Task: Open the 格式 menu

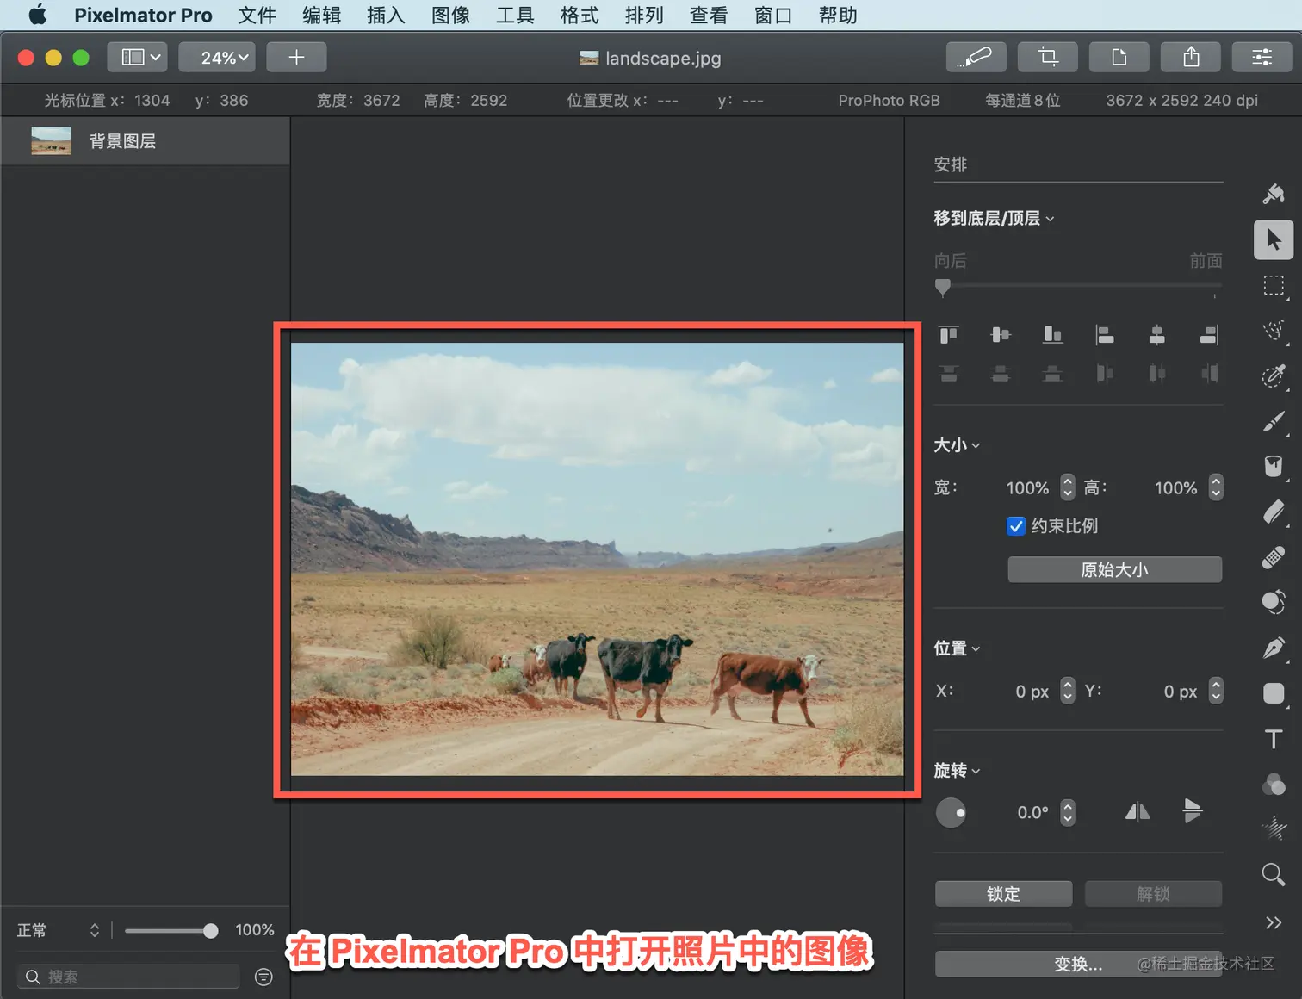Action: [580, 16]
